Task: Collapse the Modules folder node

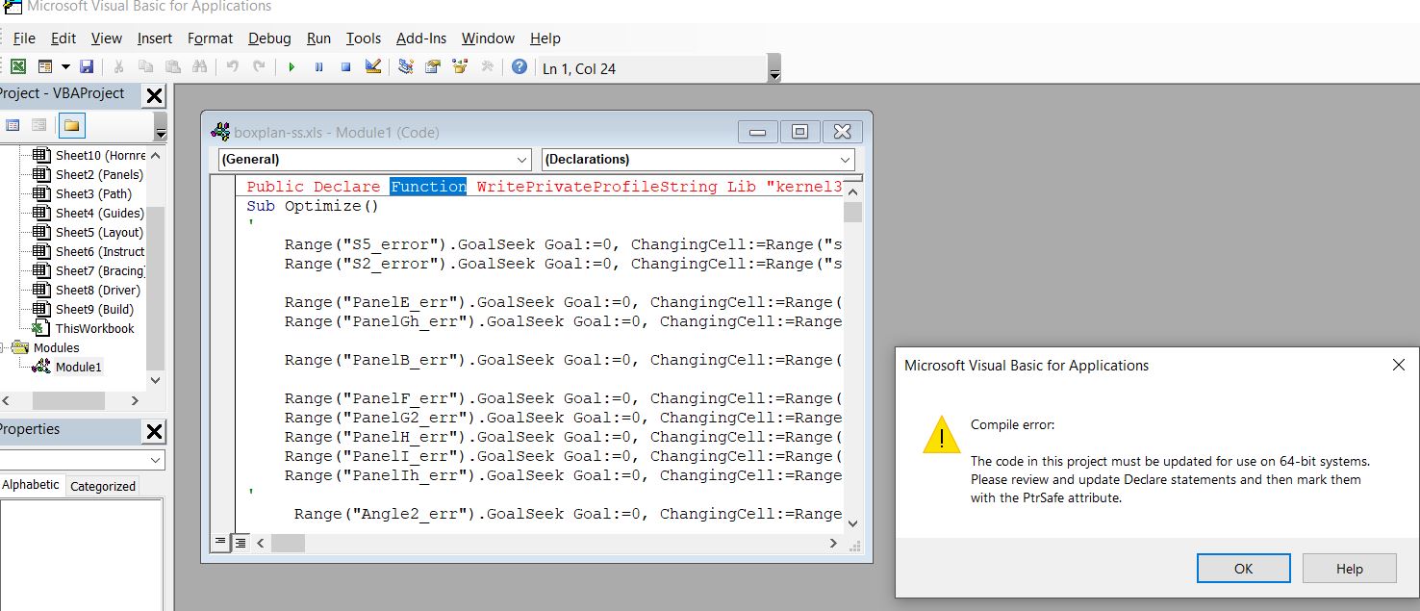Action: tap(3, 347)
